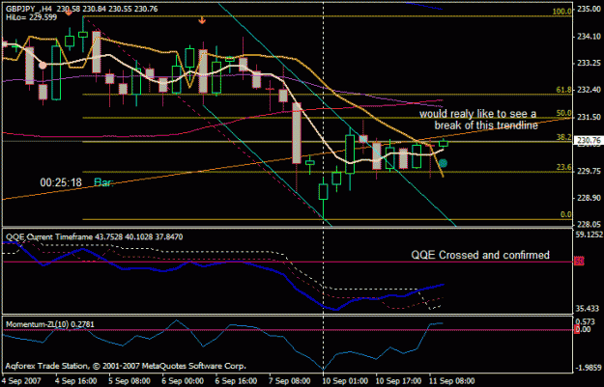Click the 6 Sep 00:00 time label

(183, 381)
